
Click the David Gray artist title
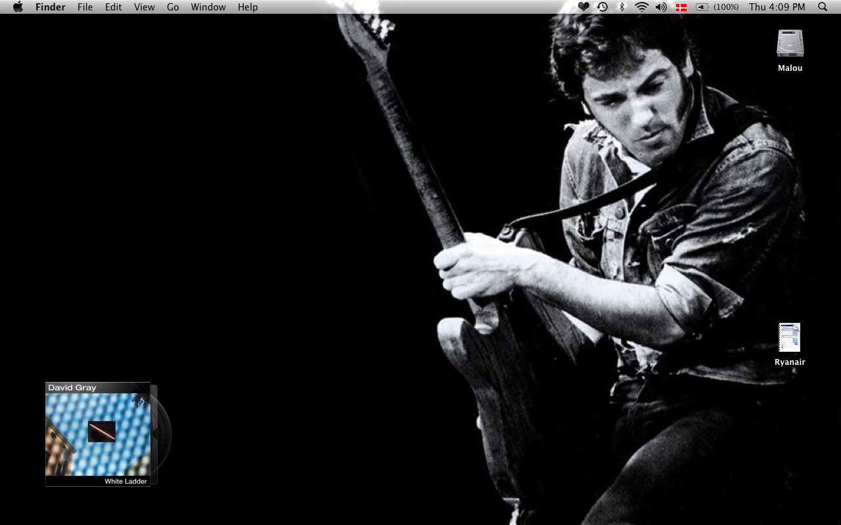click(72, 388)
